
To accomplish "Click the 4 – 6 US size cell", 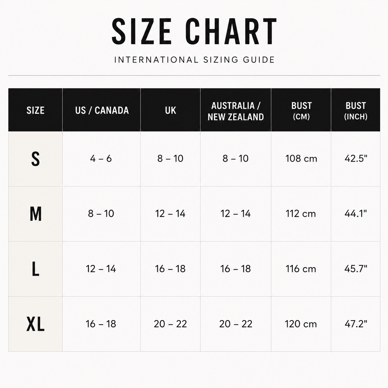I will pyautogui.click(x=101, y=158).
